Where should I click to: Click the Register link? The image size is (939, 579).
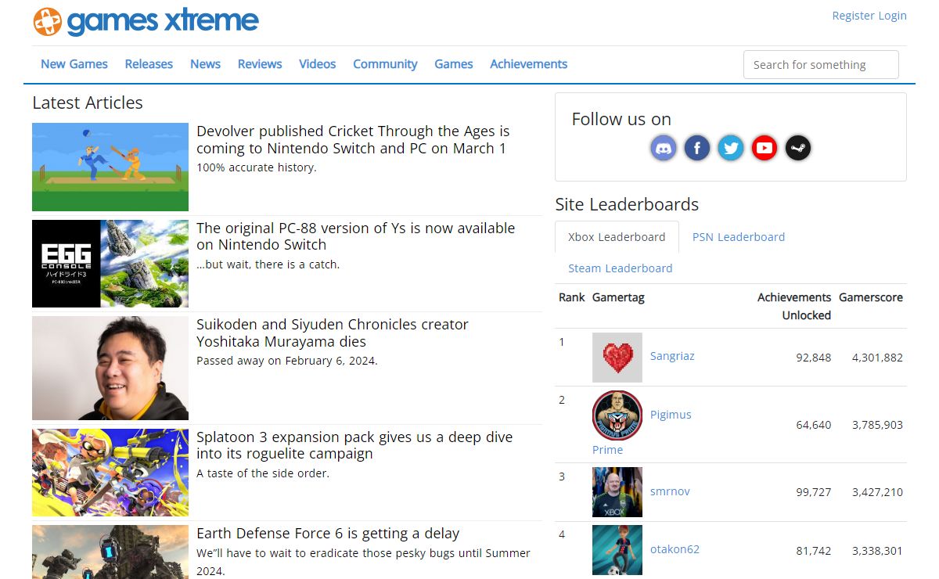(853, 16)
